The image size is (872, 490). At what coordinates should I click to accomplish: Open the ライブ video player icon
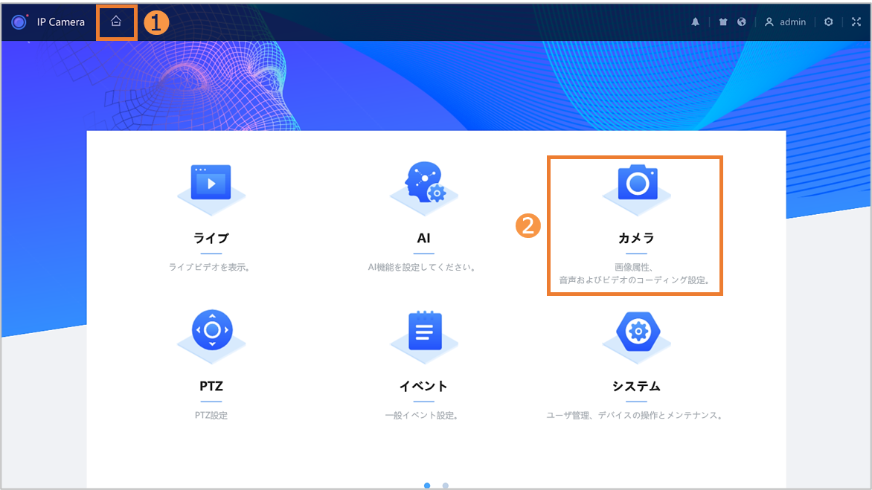pos(211,183)
